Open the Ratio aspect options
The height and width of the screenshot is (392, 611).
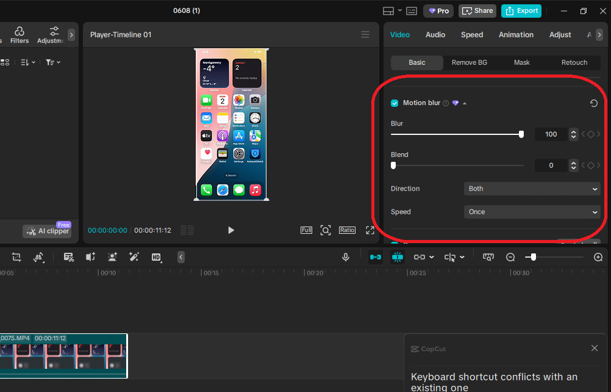347,230
